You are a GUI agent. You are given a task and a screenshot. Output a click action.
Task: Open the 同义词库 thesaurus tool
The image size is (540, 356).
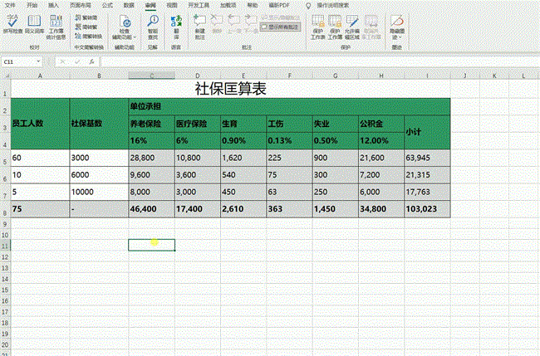(x=34, y=22)
